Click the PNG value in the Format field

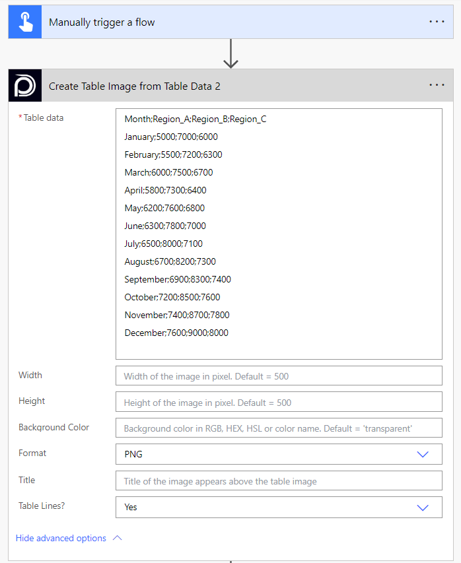point(133,454)
